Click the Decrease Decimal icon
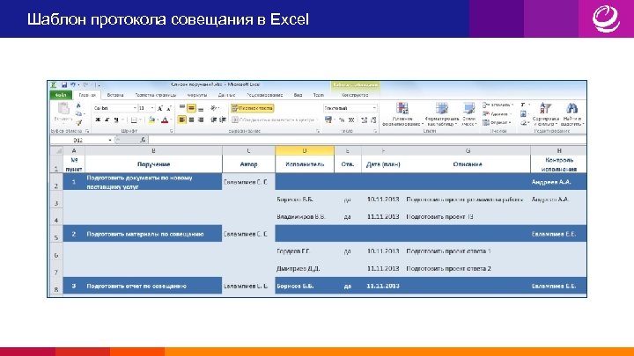Screen dimensions: 634x356 (x=373, y=120)
